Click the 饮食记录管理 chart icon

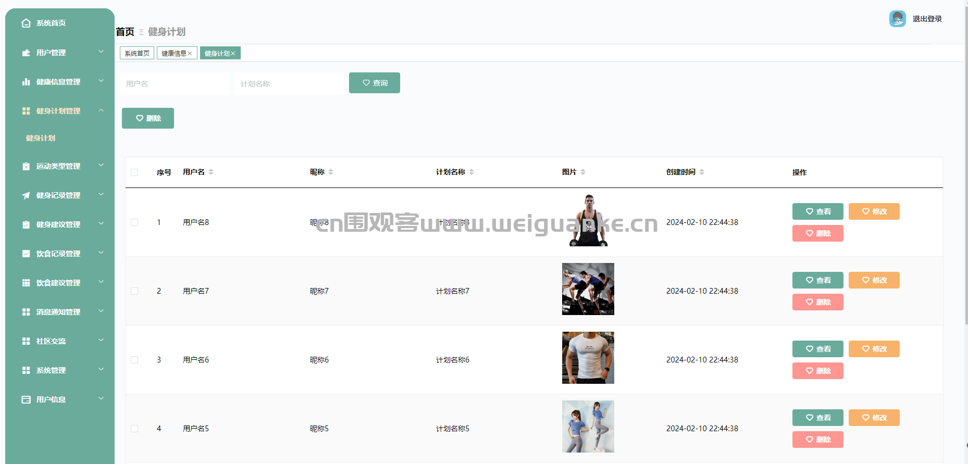coord(26,254)
